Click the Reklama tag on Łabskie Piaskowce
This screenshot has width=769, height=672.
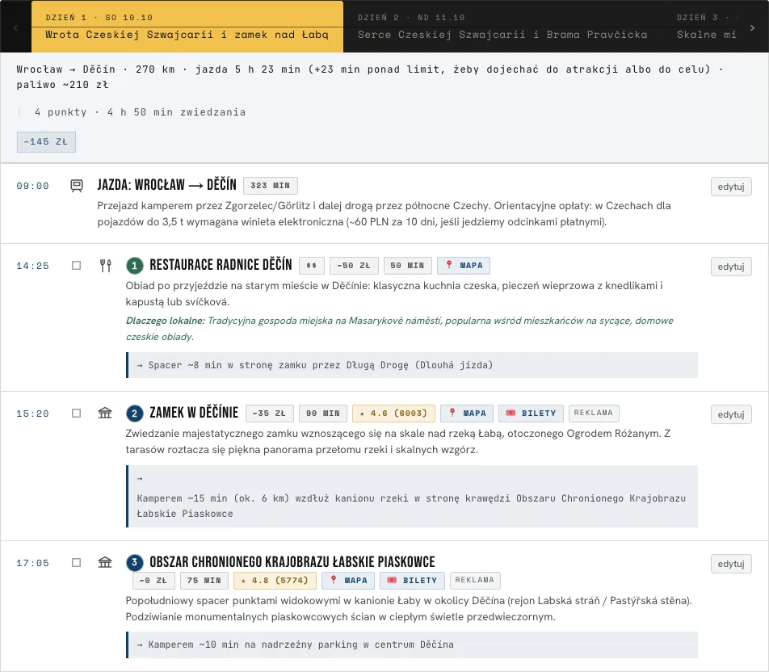pos(475,580)
